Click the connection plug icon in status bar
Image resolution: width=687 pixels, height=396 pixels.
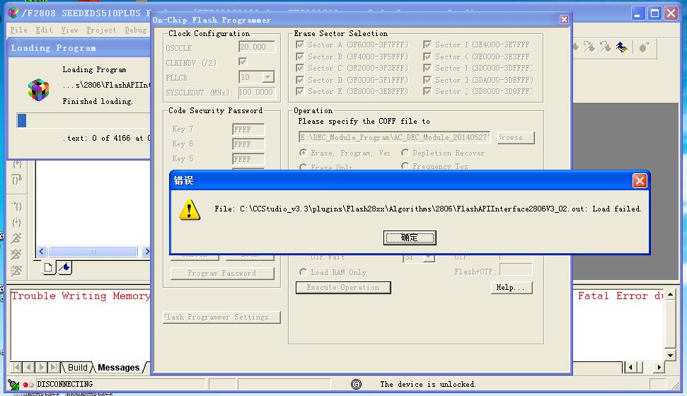point(13,385)
